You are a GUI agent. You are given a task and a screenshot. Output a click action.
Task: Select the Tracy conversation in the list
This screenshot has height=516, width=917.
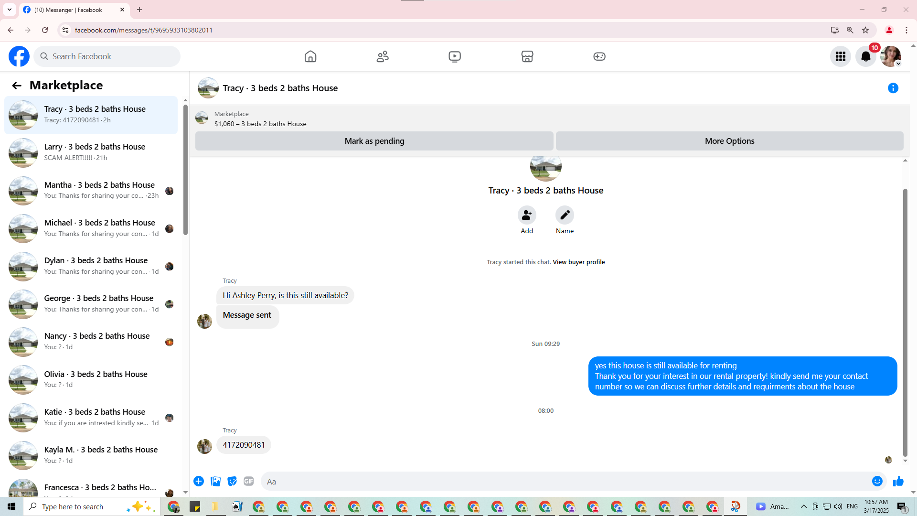click(x=91, y=115)
